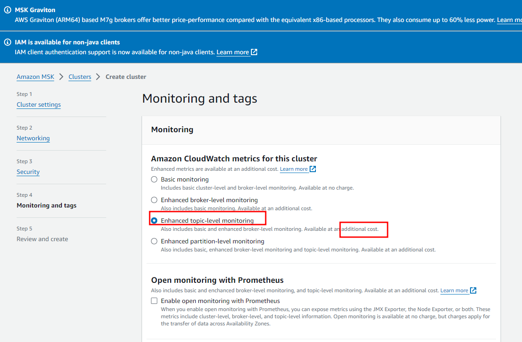Enable open monitoring with Prometheus checkbox
This screenshot has width=522, height=342.
(154, 301)
